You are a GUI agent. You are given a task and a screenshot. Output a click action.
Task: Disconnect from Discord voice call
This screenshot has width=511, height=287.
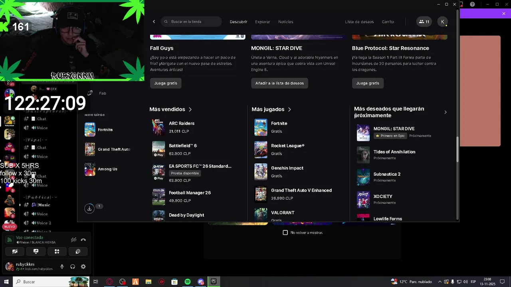coord(83,240)
